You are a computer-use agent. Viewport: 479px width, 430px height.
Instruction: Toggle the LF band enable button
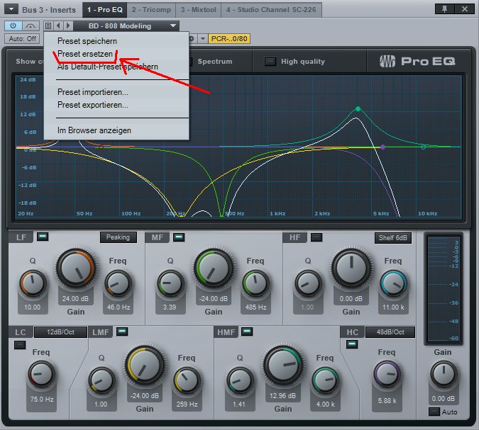(43, 237)
